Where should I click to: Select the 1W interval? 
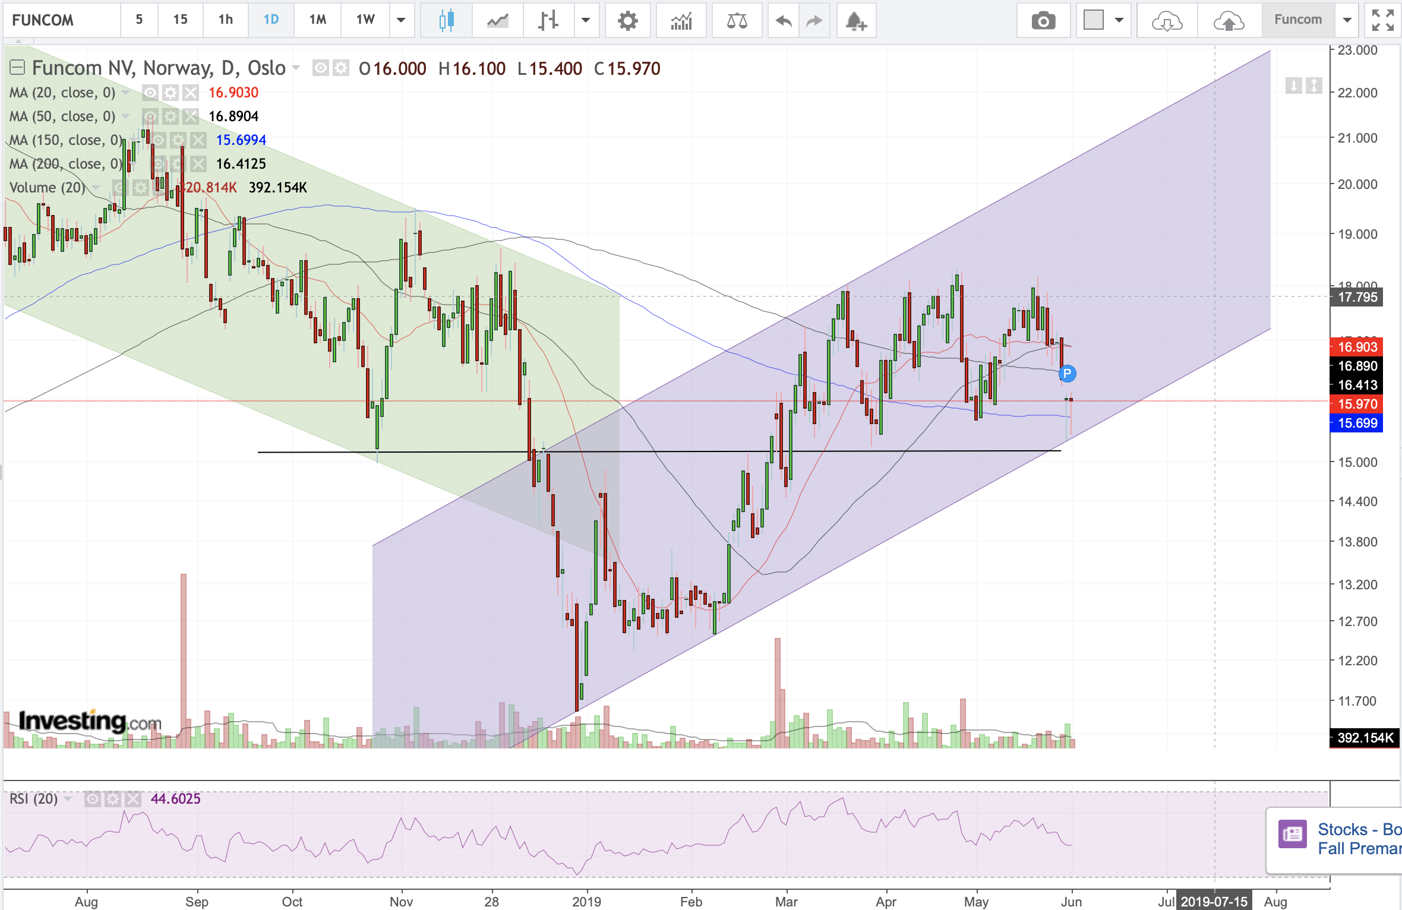click(365, 20)
